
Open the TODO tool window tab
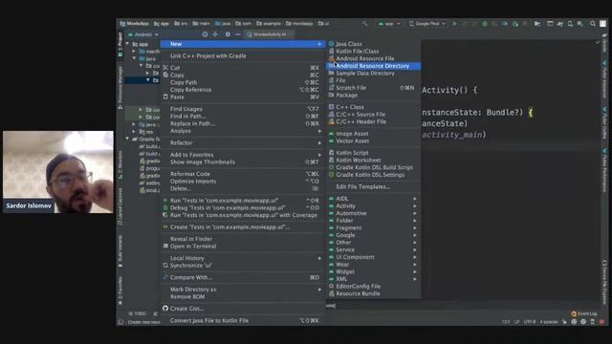[138, 313]
